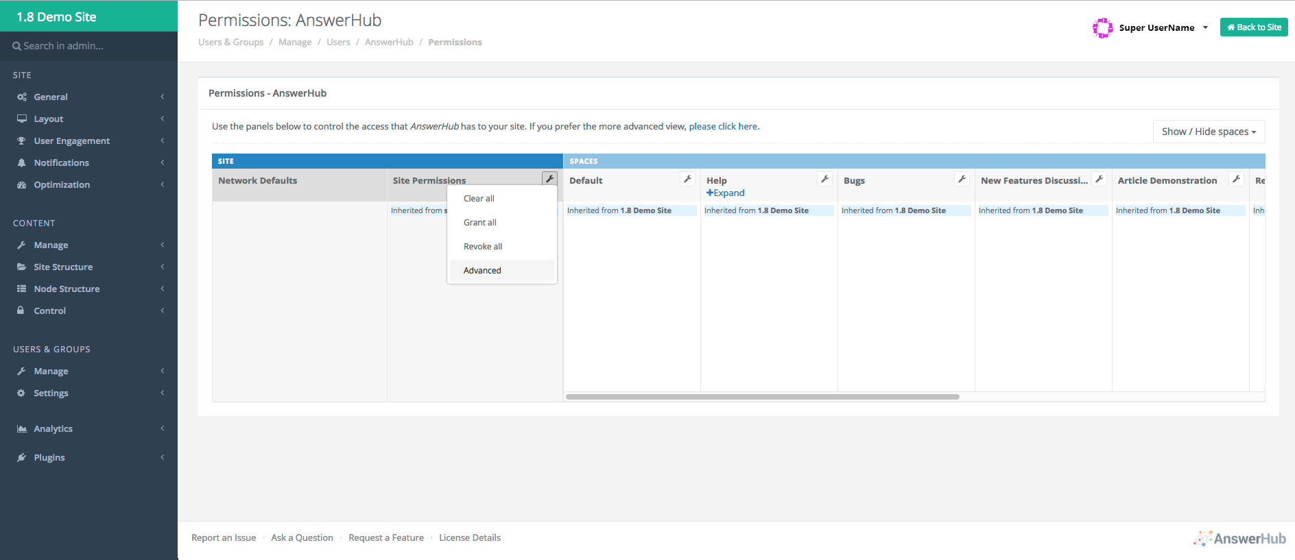Click the AnswerHub logo in footer
Viewport: 1295px width, 560px height.
point(1239,538)
